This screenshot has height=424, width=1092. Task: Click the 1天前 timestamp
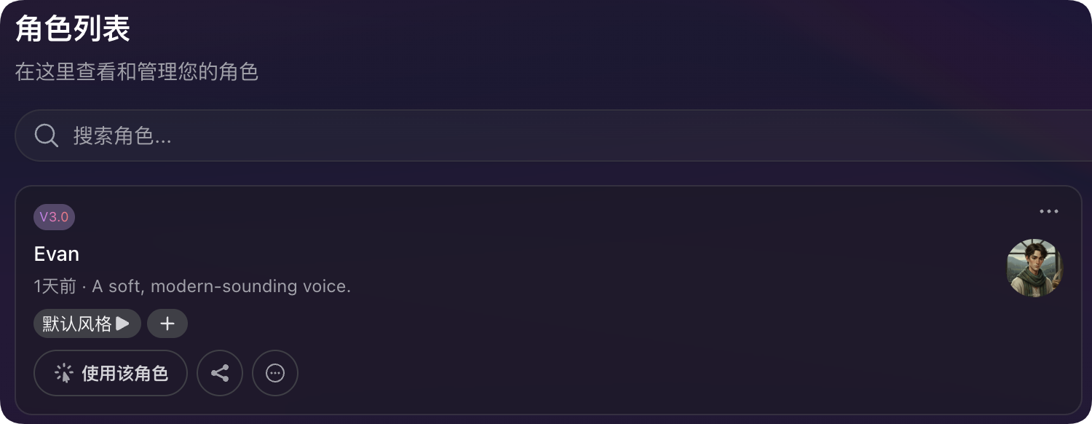click(55, 286)
